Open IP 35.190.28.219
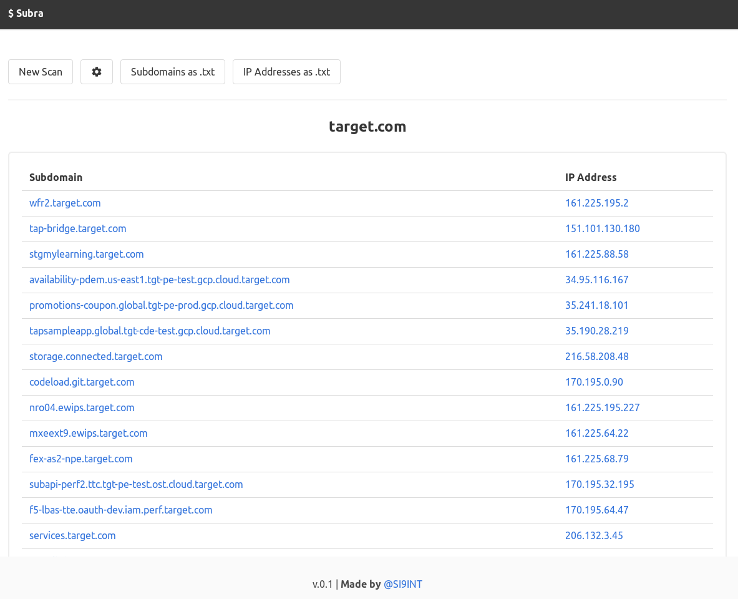The image size is (738, 599). [597, 331]
